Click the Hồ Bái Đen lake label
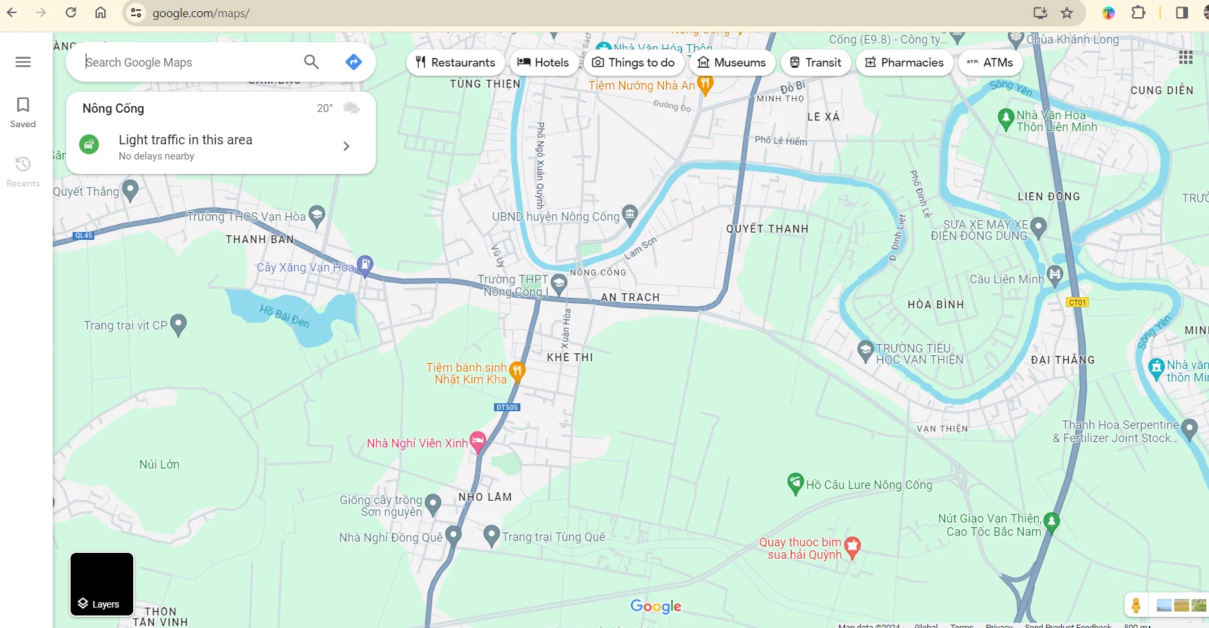Image resolution: width=1209 pixels, height=628 pixels. point(284,316)
